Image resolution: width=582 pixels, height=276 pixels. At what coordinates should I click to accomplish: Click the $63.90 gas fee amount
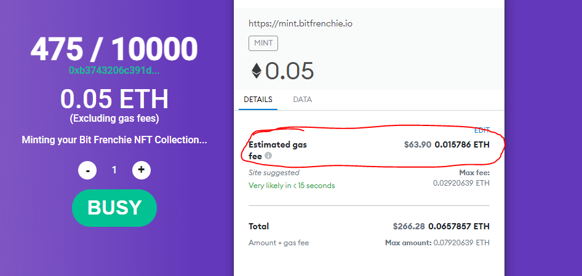(418, 144)
